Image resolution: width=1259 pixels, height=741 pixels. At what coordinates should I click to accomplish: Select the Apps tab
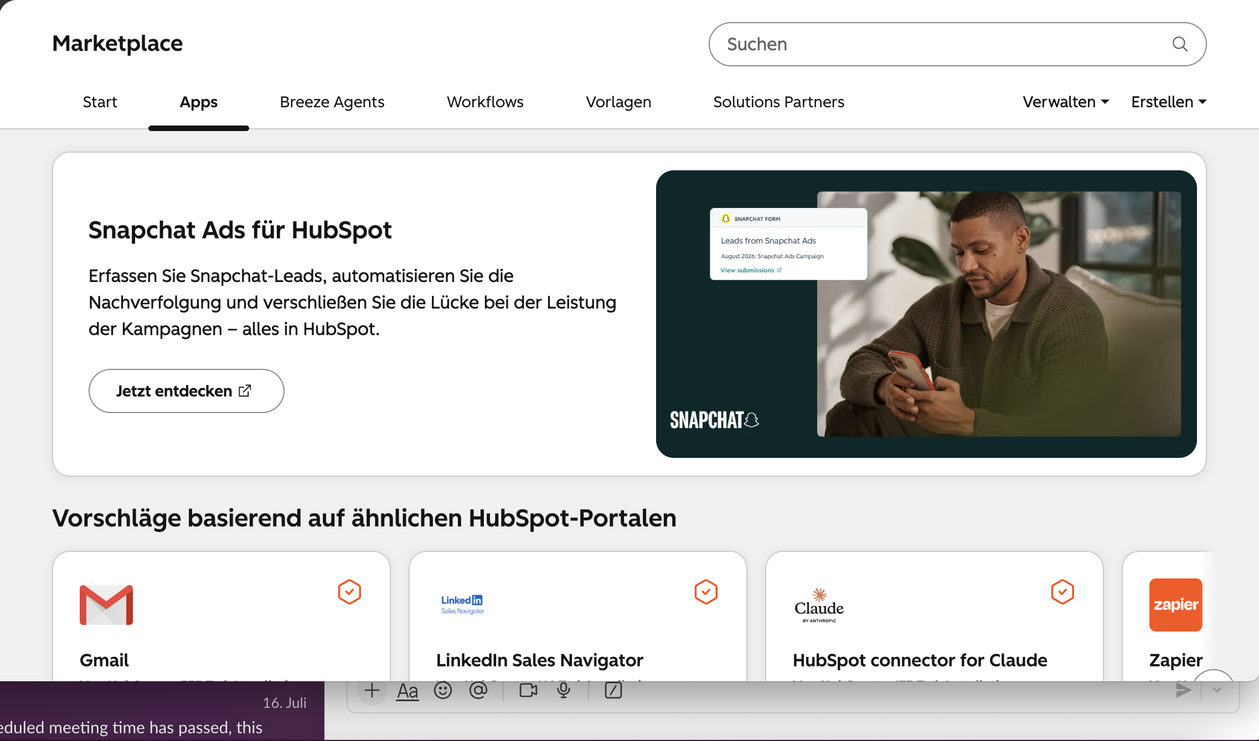(198, 102)
